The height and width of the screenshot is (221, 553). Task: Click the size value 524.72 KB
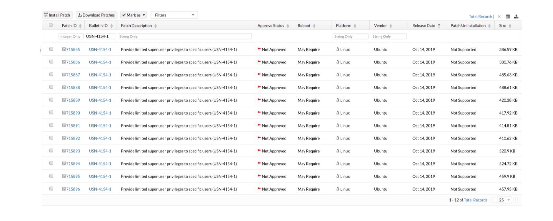(x=508, y=164)
